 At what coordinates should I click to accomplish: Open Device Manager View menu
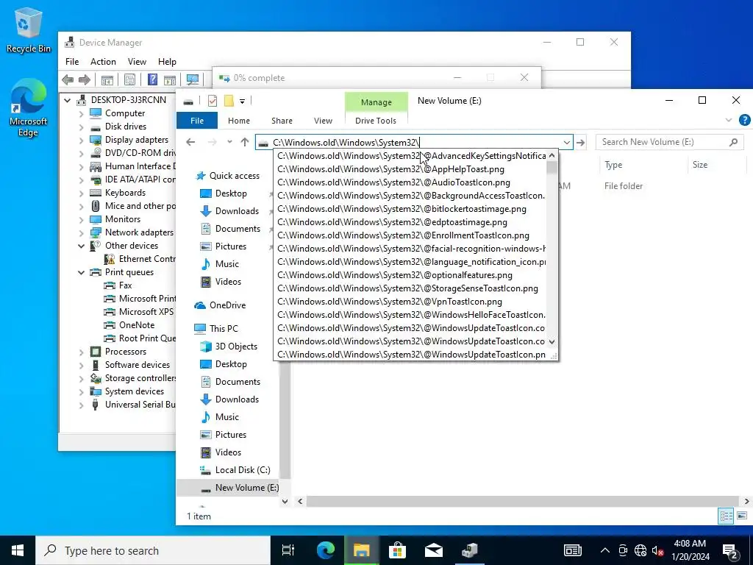click(x=137, y=62)
